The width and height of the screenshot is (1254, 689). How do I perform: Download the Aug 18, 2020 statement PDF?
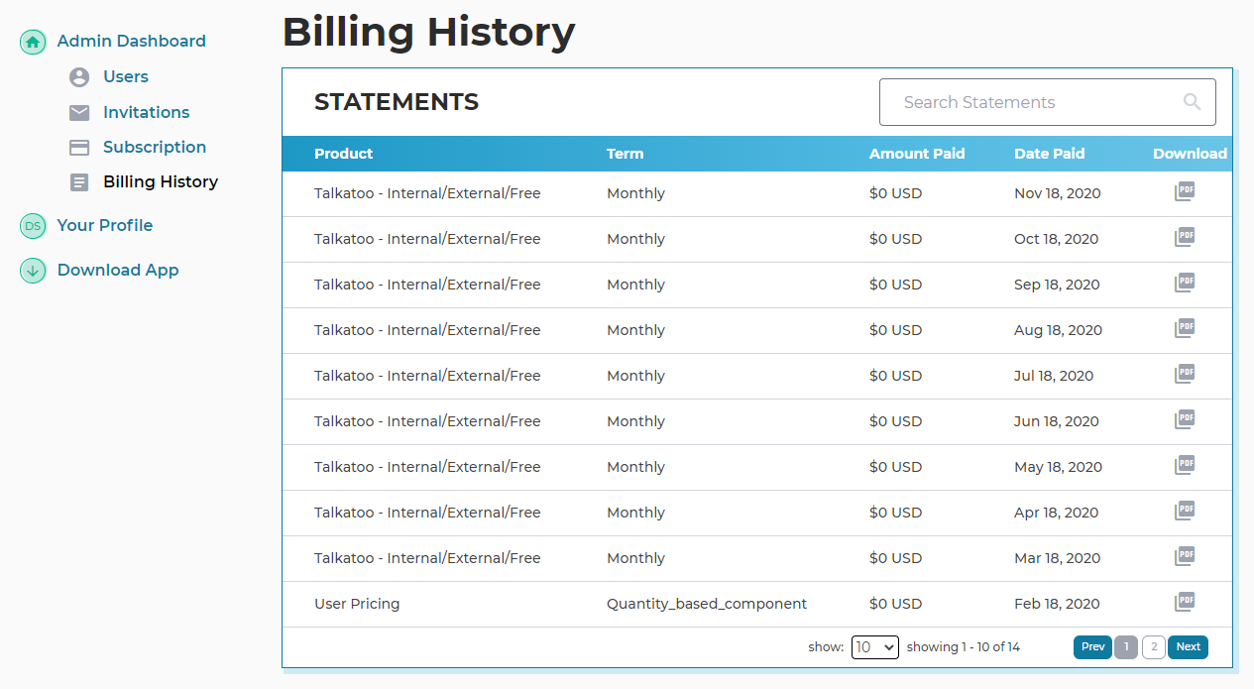pos(1185,329)
